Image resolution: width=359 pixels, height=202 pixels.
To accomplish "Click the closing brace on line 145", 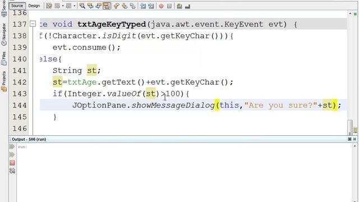I will coord(55,117).
